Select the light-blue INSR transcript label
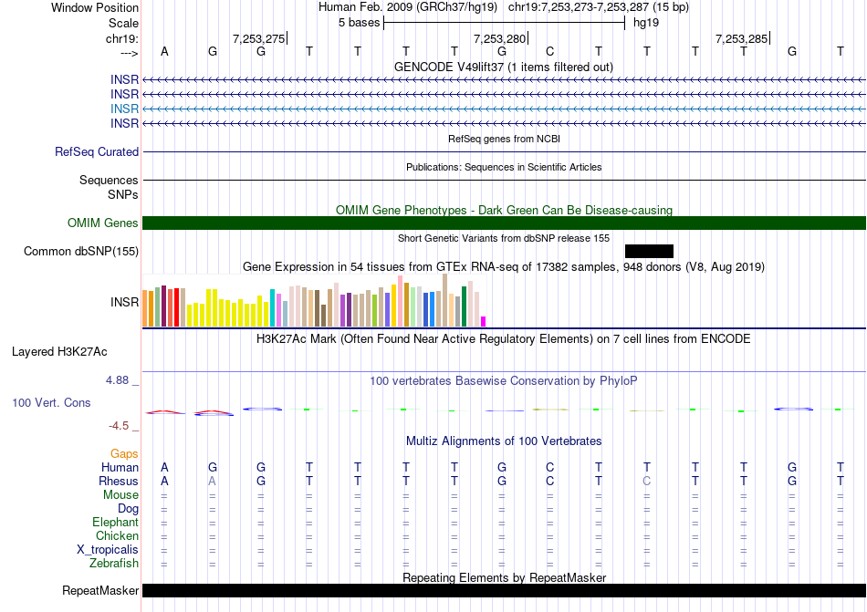 point(124,109)
